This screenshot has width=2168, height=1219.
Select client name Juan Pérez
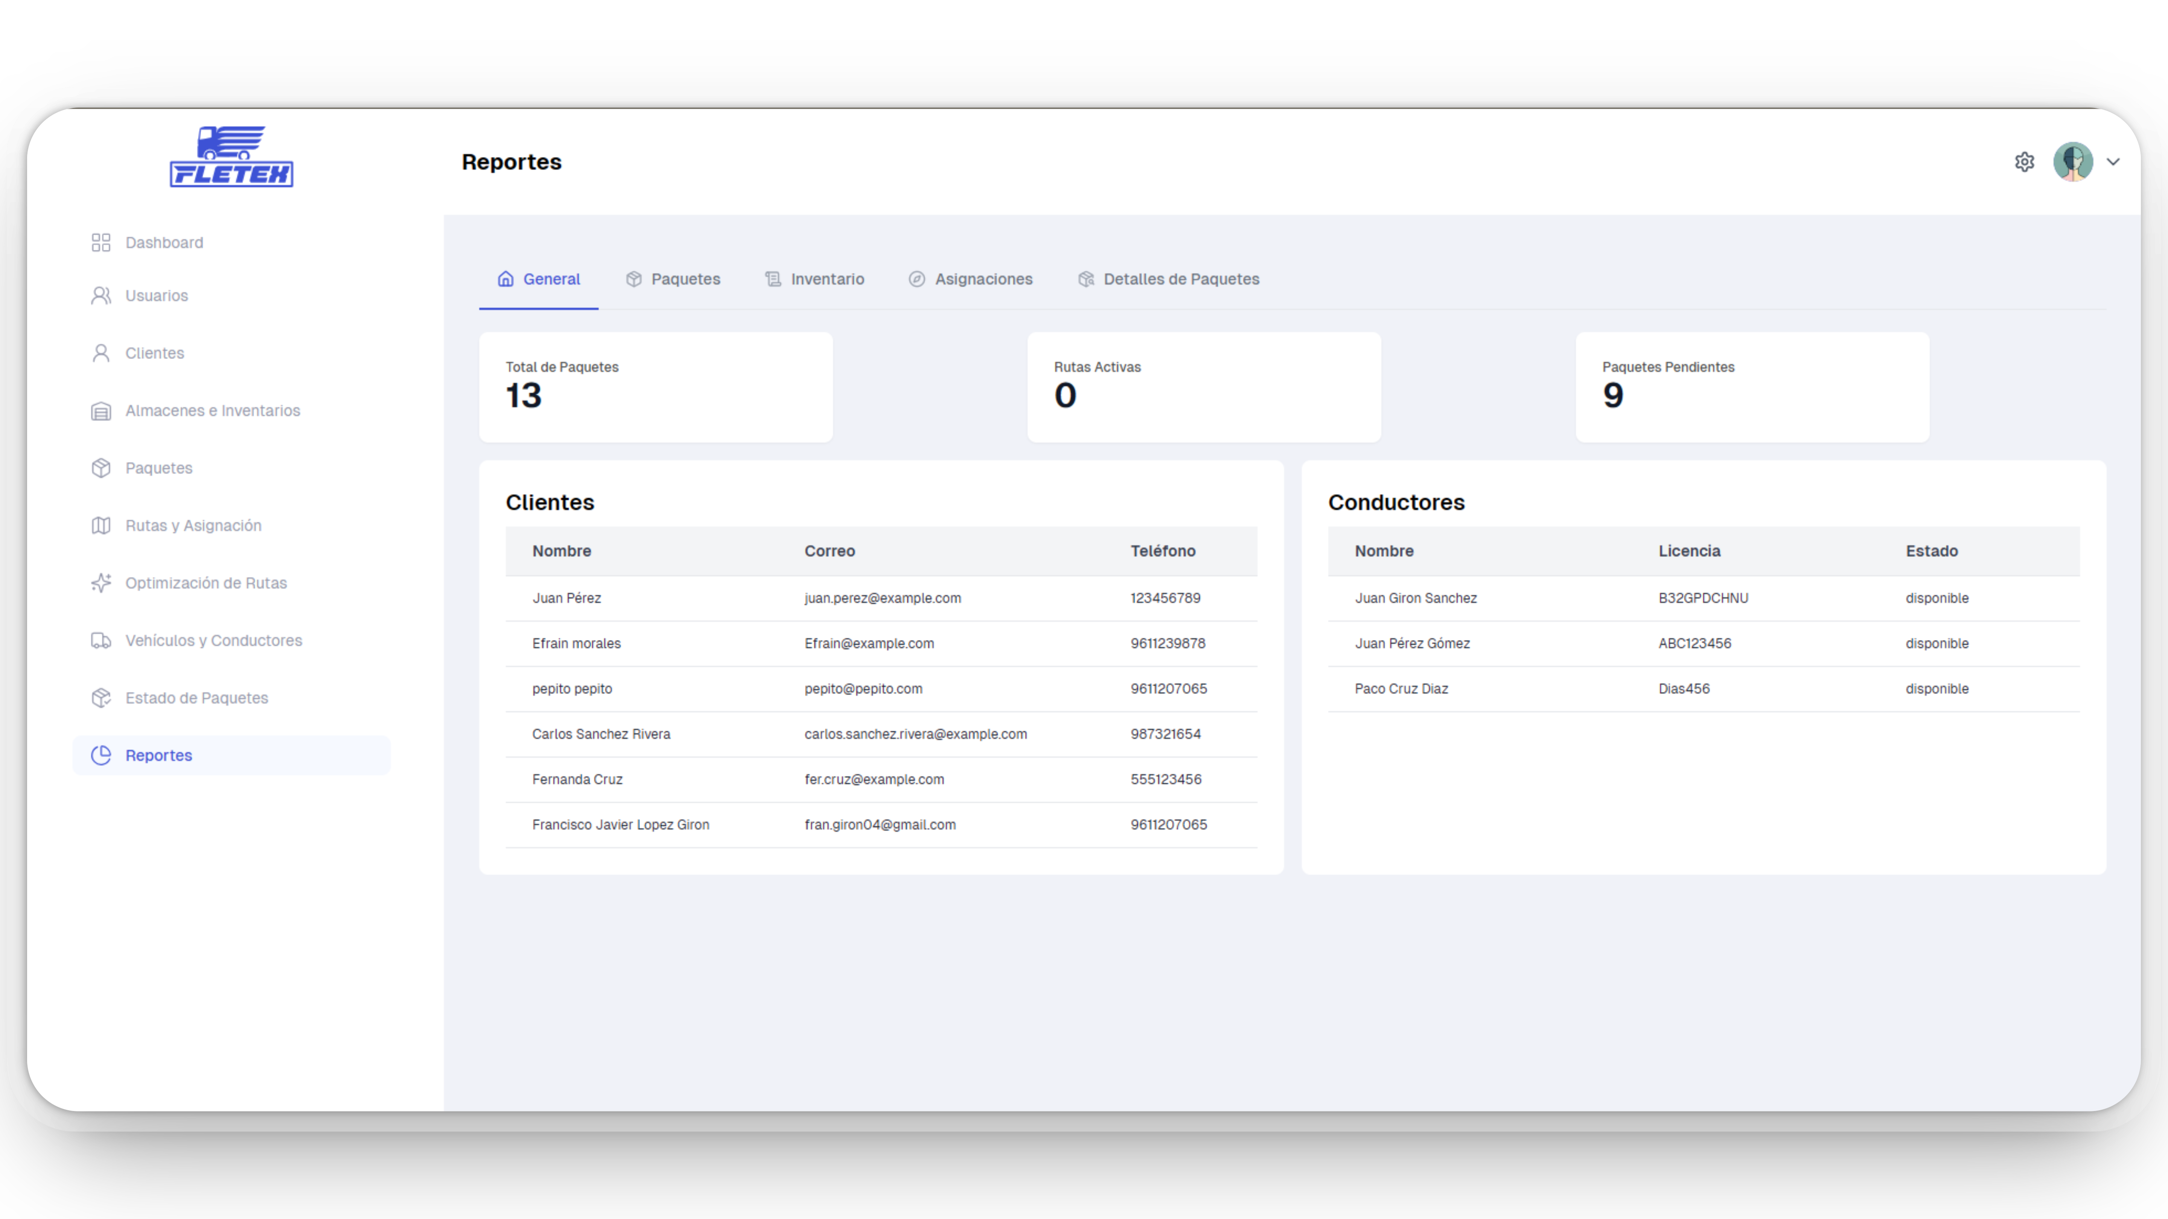click(x=566, y=598)
